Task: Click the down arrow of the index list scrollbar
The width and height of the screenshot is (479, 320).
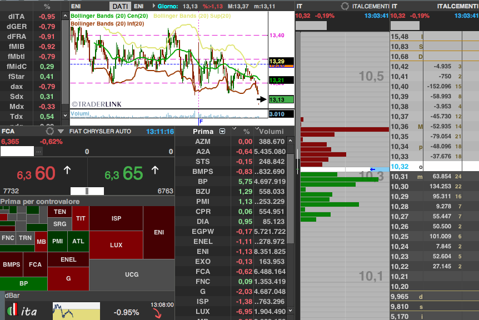Action: click(65, 116)
